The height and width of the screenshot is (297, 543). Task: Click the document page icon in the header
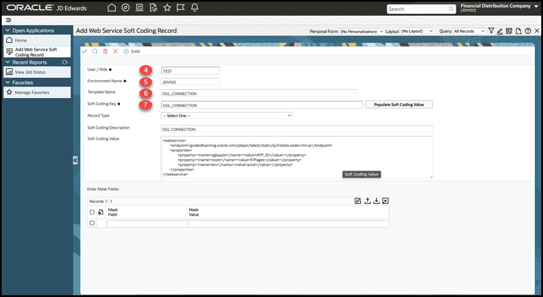(518, 31)
